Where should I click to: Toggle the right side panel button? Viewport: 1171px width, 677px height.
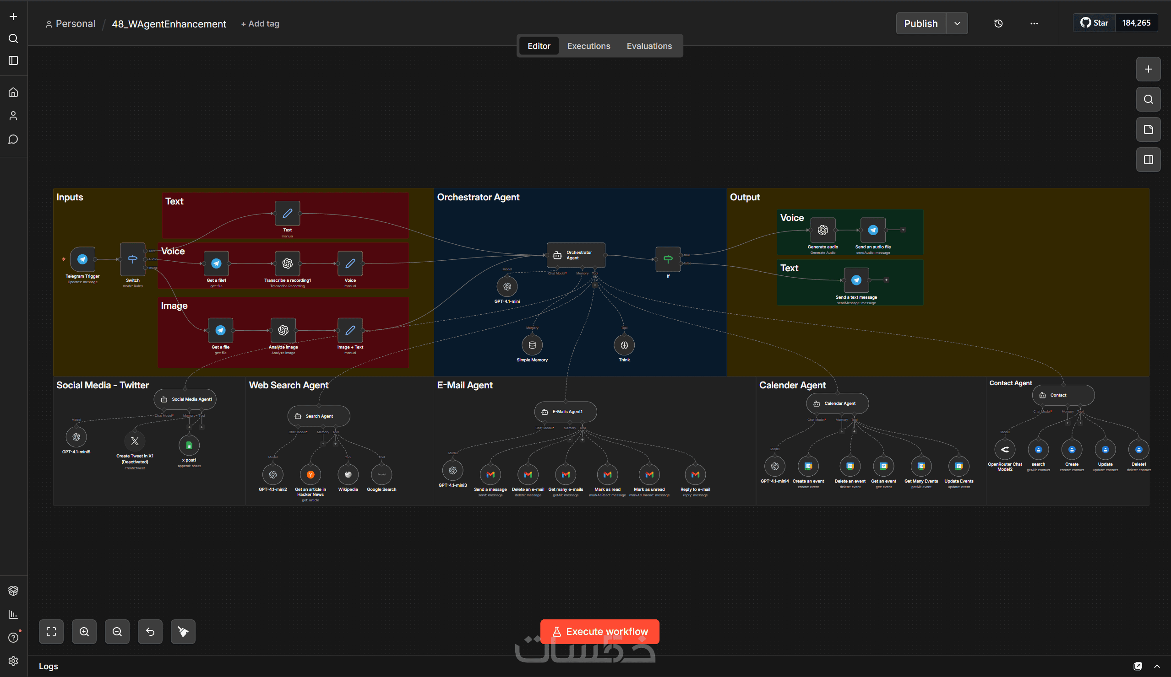pyautogui.click(x=1148, y=160)
